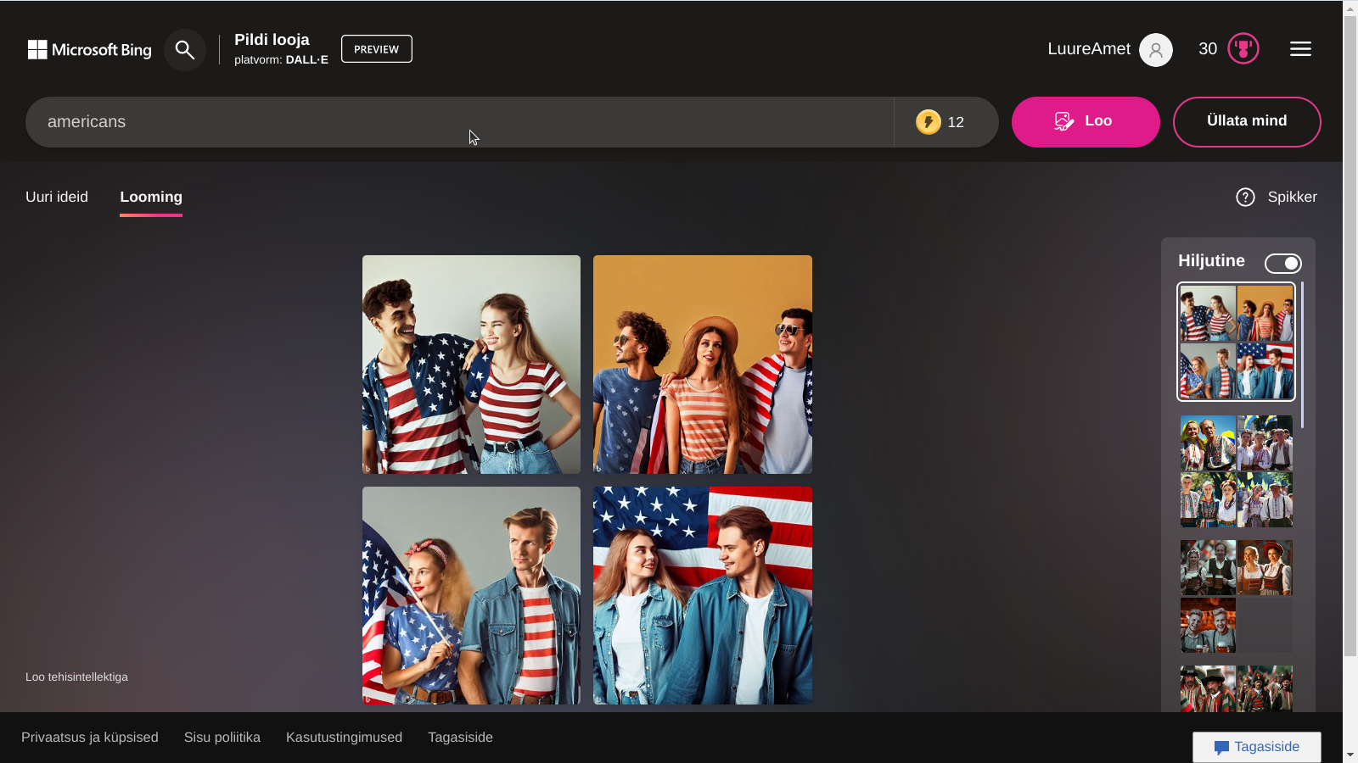The image size is (1358, 763).
Task: Click the Spikker label
Action: pyautogui.click(x=1292, y=197)
